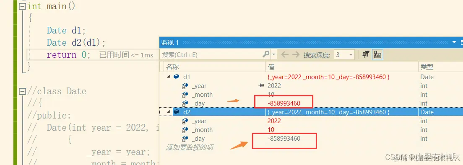Click the 类型 column header
463x165 pixels.
click(x=427, y=67)
